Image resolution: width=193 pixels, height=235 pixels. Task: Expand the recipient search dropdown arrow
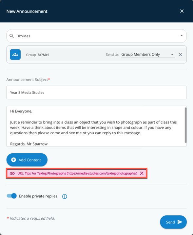coord(182,36)
